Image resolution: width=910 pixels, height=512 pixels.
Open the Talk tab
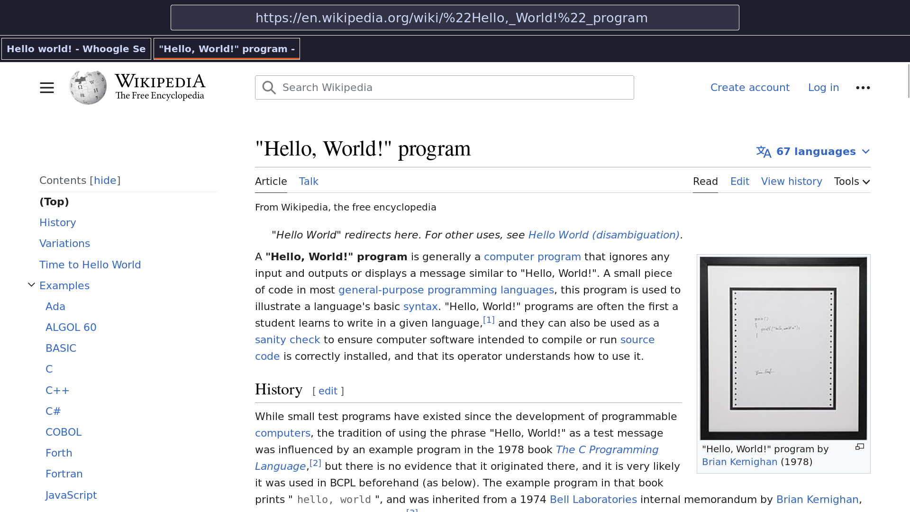pyautogui.click(x=309, y=182)
